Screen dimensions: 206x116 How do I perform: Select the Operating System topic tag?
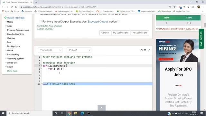pyautogui.click(x=15, y=59)
